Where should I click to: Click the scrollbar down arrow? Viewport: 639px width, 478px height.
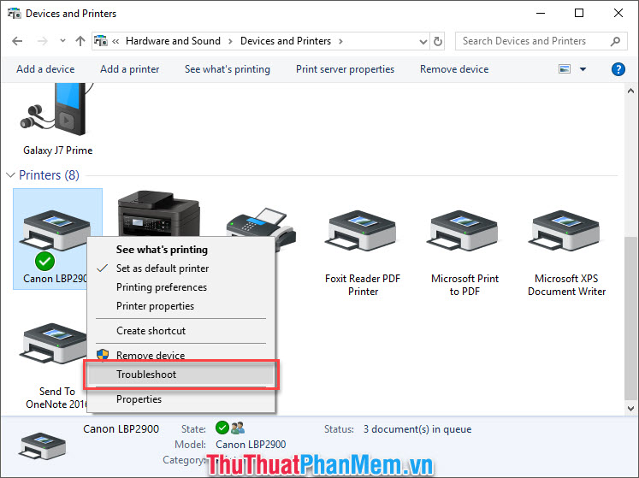click(630, 409)
